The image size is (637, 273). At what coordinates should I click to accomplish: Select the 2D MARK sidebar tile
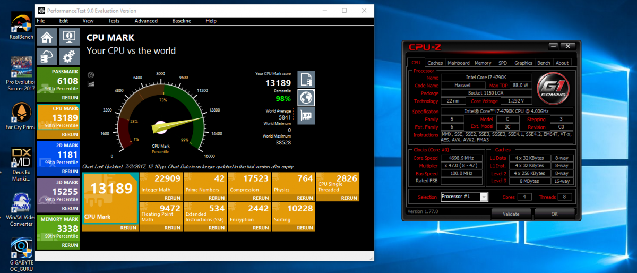pyautogui.click(x=58, y=158)
